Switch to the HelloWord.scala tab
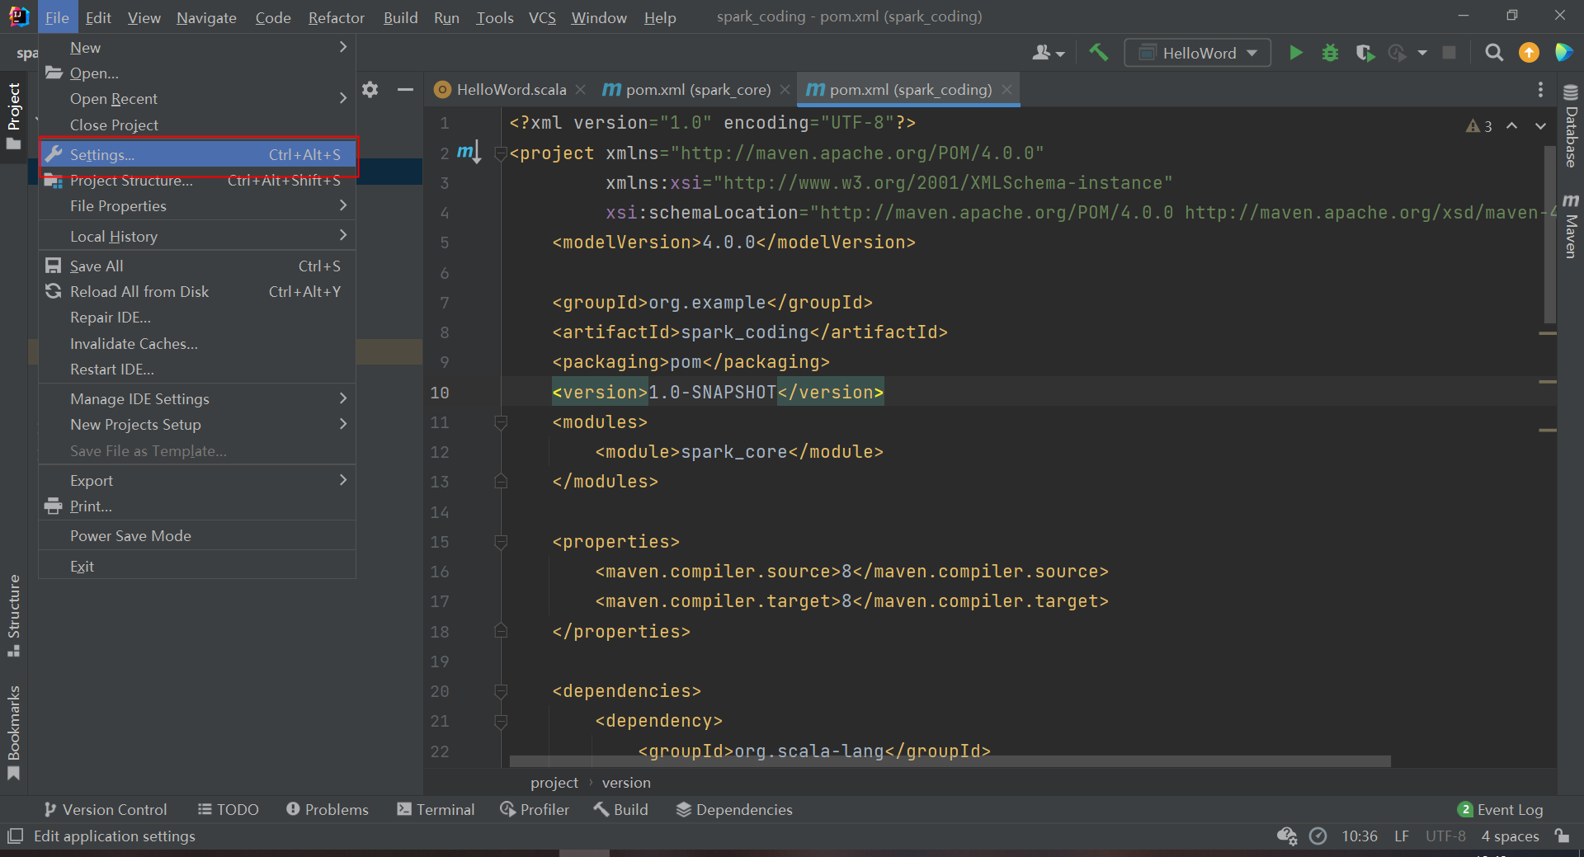 click(x=511, y=89)
